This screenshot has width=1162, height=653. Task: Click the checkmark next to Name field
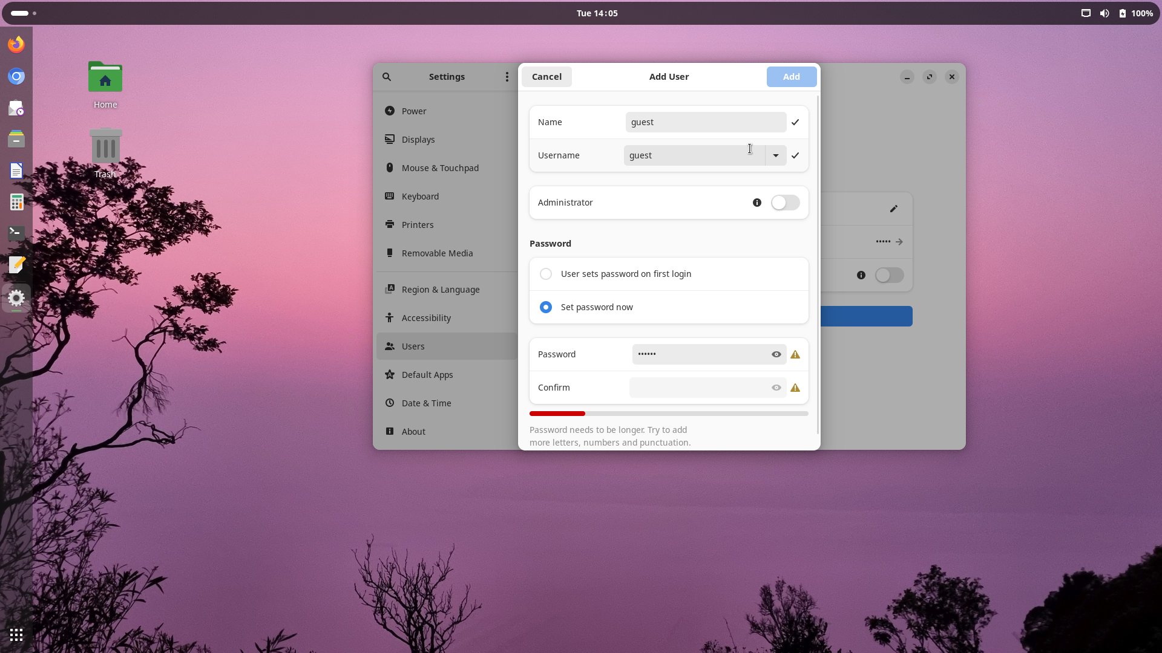795,122
